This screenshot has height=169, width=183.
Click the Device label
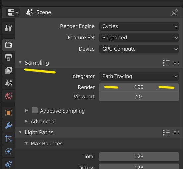coord(87,49)
